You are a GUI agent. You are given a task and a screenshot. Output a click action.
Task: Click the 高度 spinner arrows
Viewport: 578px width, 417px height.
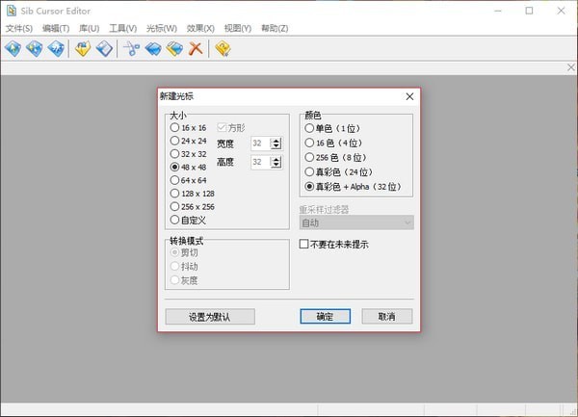point(276,163)
